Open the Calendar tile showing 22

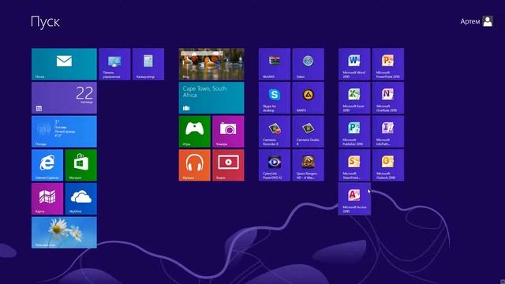[64, 98]
